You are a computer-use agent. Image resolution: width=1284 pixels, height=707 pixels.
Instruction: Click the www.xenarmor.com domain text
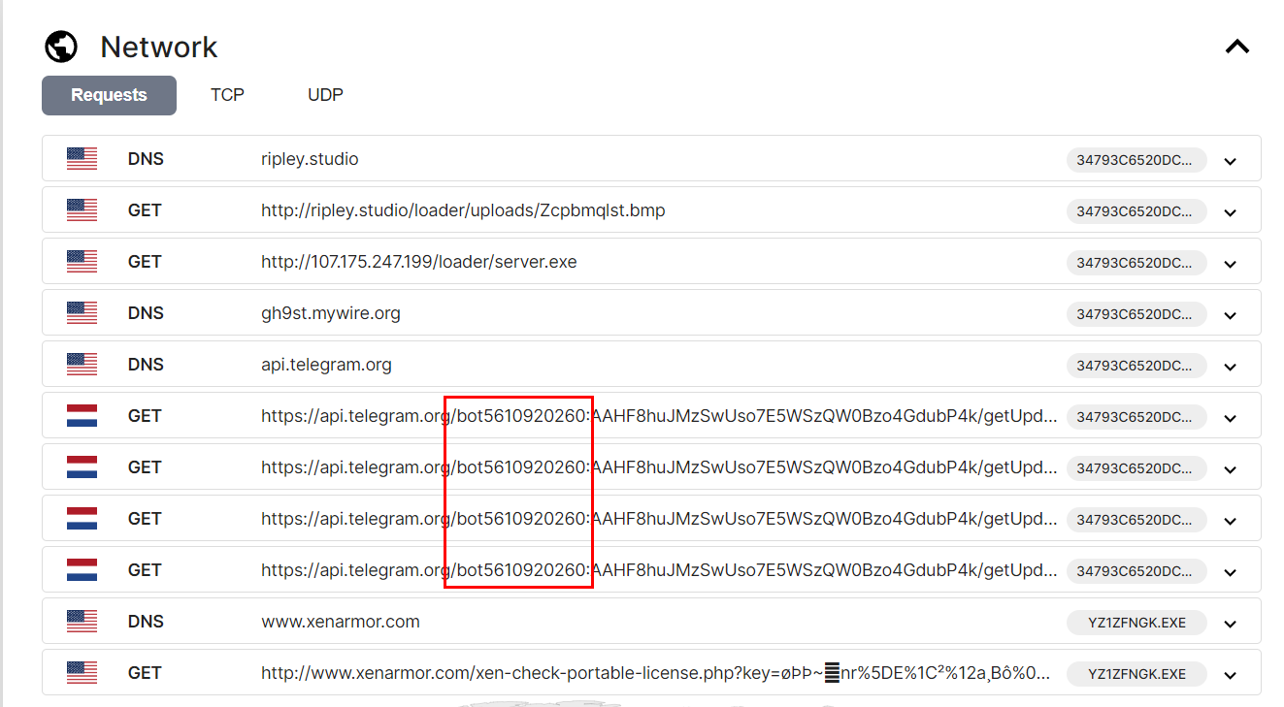(x=341, y=622)
